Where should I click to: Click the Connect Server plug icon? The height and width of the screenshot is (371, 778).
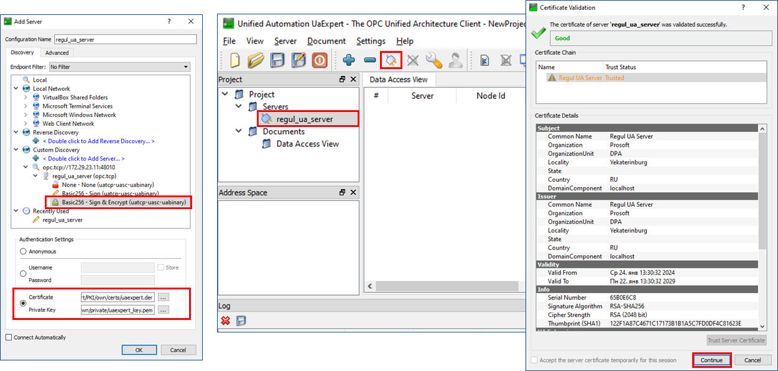click(x=391, y=60)
